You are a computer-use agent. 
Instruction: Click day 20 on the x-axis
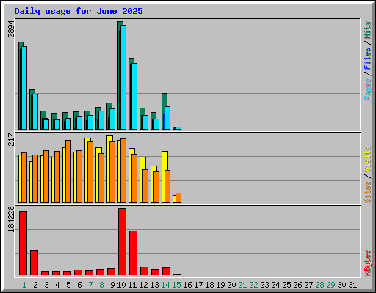pyautogui.click(x=231, y=285)
